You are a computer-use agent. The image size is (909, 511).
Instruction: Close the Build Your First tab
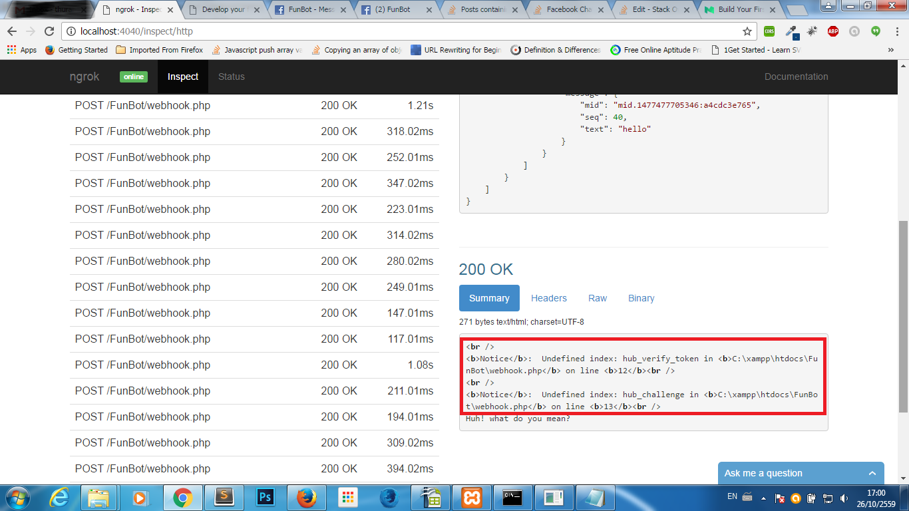click(772, 9)
